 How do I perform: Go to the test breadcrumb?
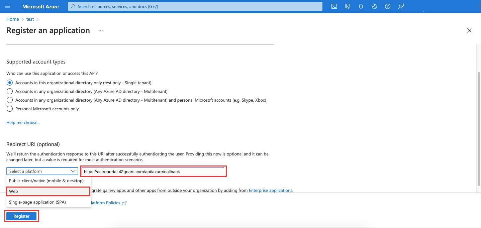[30, 19]
